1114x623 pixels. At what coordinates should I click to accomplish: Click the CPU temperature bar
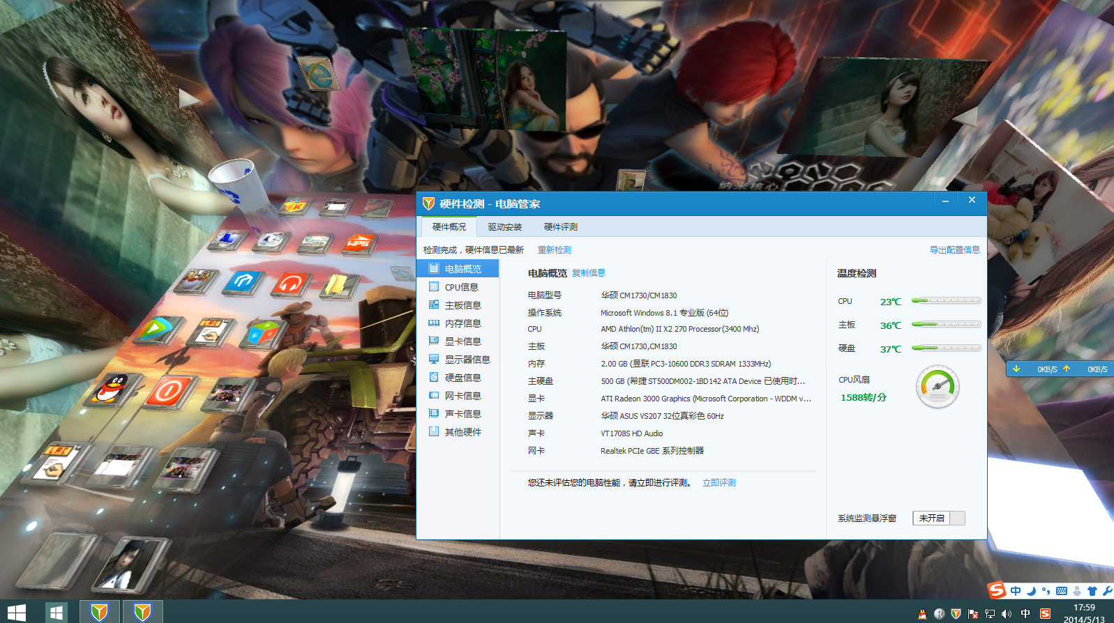pyautogui.click(x=946, y=301)
